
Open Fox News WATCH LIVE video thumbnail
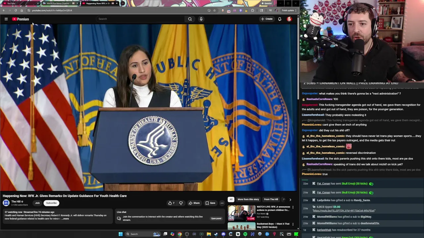click(x=241, y=213)
